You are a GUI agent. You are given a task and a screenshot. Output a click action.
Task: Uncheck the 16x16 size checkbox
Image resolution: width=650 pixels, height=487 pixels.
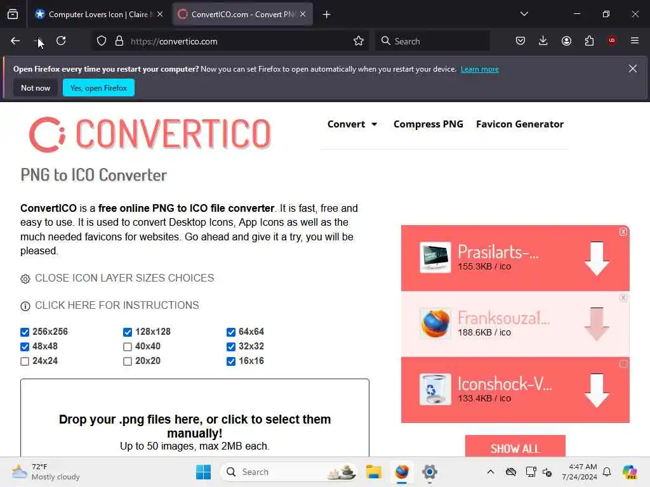pos(231,361)
